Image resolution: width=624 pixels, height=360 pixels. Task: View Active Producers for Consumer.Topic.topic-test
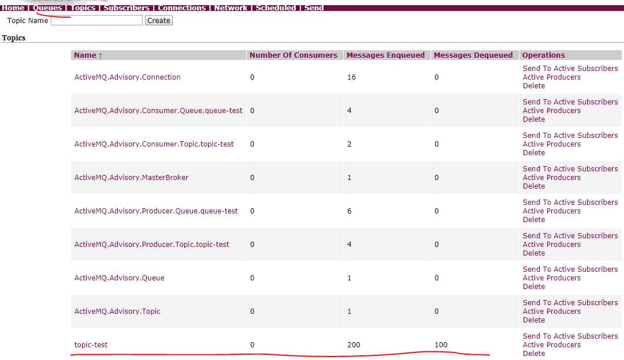click(552, 144)
